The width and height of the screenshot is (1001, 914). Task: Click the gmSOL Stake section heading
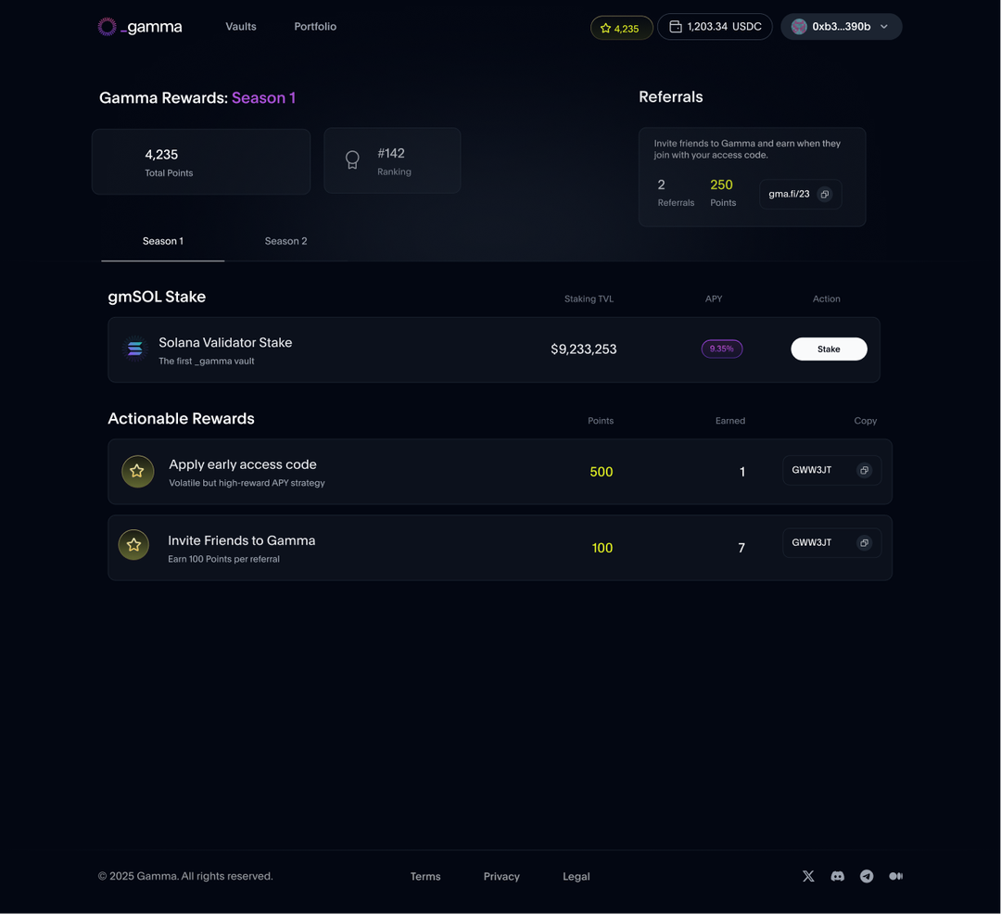tap(157, 297)
